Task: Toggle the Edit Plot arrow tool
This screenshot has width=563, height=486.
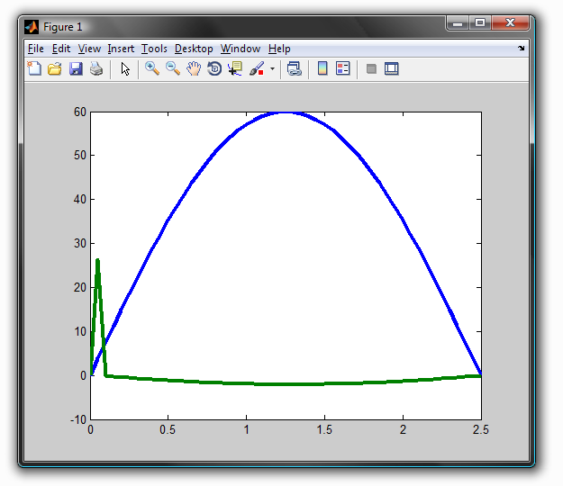Action: 125,68
